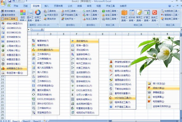The width and height of the screenshot is (182, 122).
Task: Expand the 综合工具箱 dropdown
Action: pyautogui.click(x=17, y=19)
